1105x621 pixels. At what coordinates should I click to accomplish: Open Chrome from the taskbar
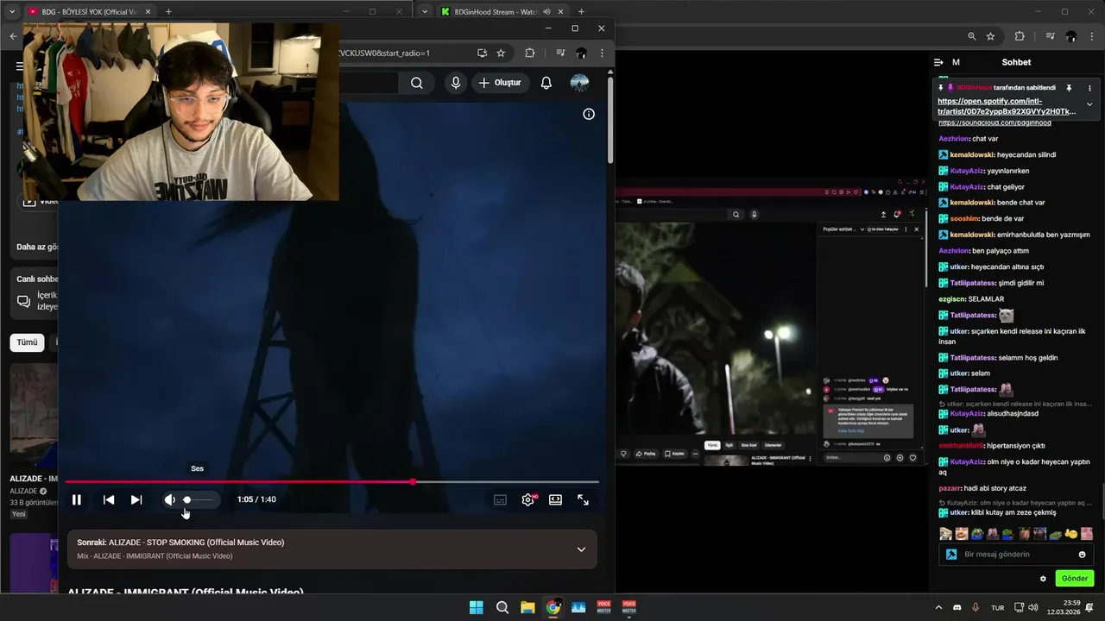553,607
